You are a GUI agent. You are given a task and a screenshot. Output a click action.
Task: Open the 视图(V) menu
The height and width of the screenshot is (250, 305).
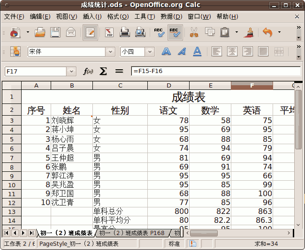coord(67,16)
